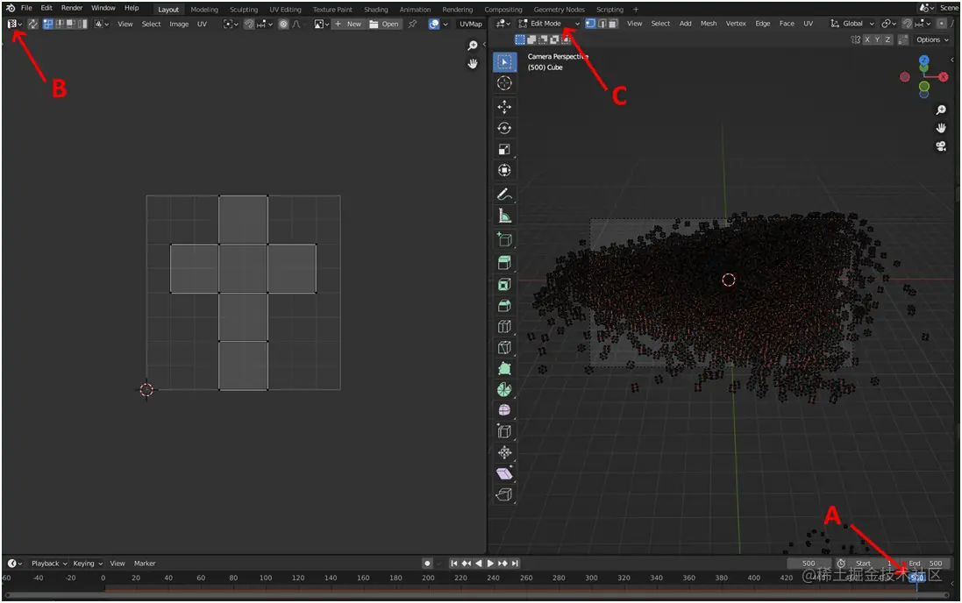Toggle X axis mirror
The image size is (962, 603).
tap(867, 39)
